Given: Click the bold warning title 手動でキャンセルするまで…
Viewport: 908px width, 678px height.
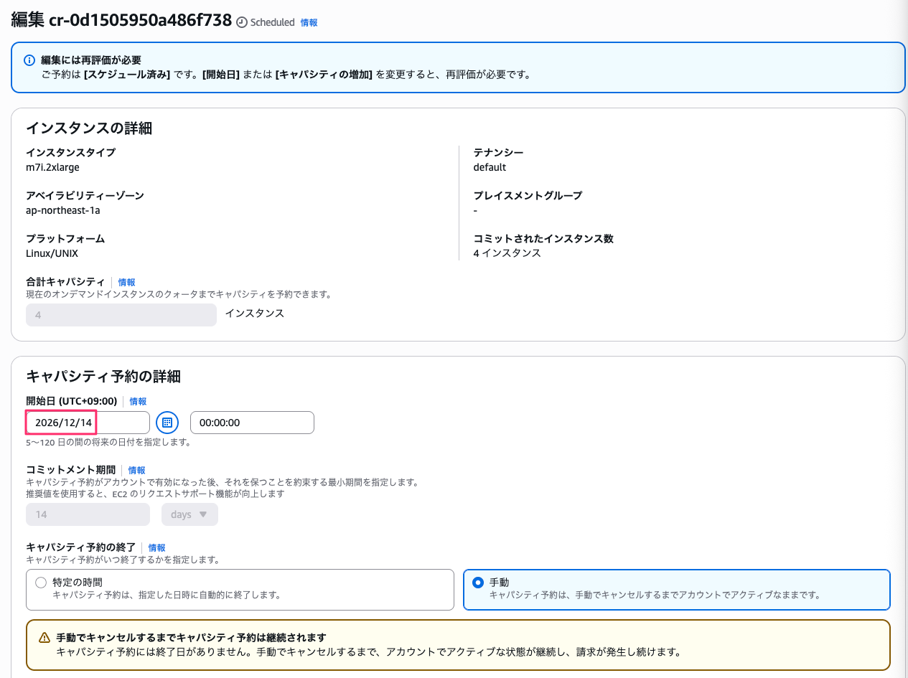Looking at the screenshot, I should pyautogui.click(x=192, y=637).
